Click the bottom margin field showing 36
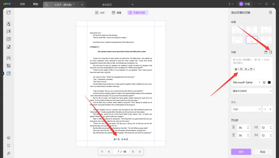This screenshot has height=158, width=279. 242,135
